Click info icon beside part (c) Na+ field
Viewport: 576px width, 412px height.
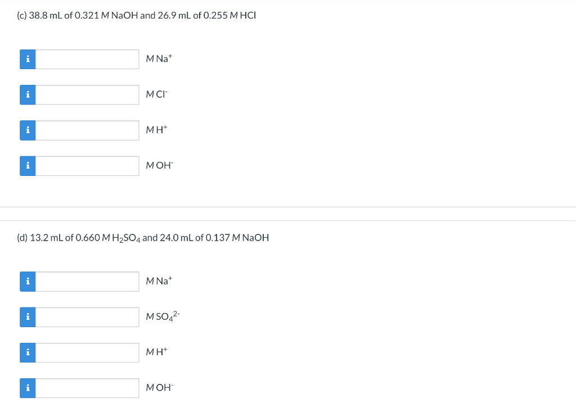click(x=28, y=59)
